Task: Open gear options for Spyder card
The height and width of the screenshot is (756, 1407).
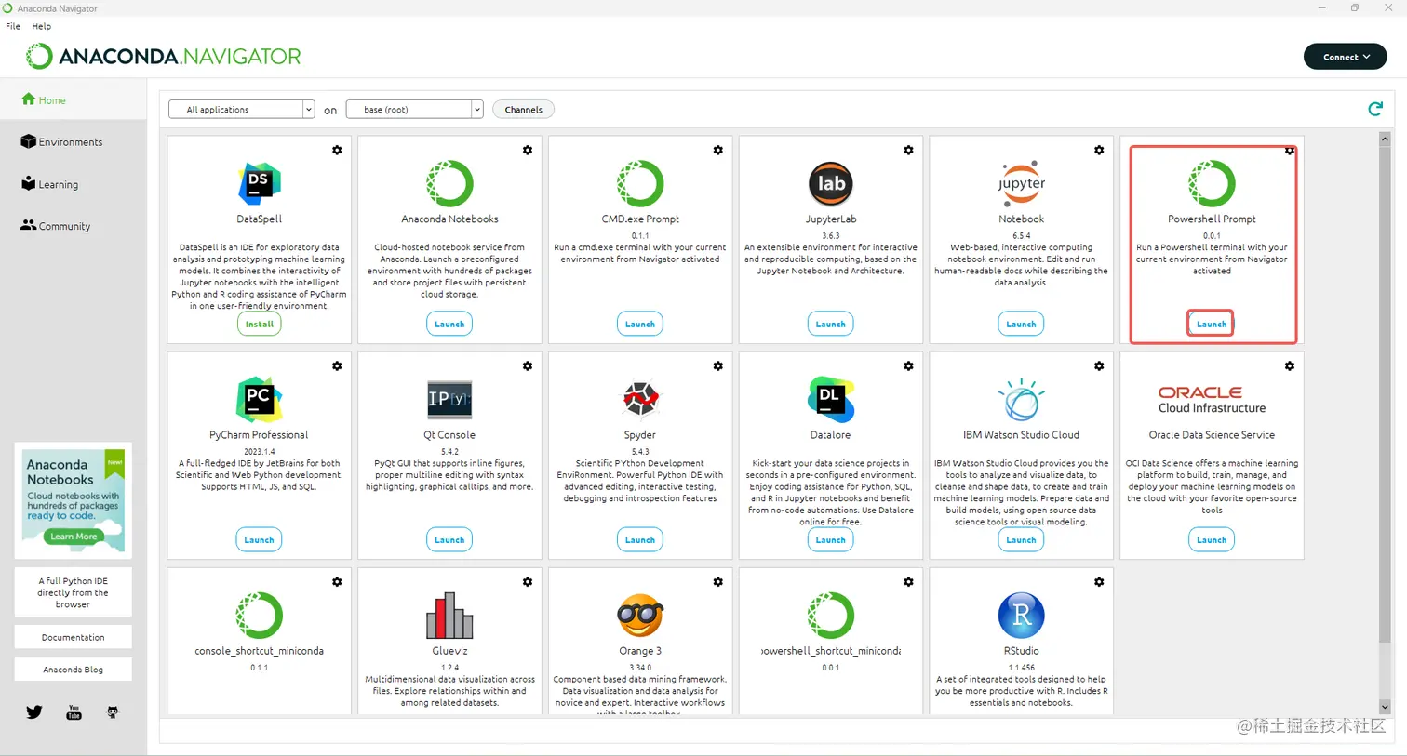Action: [x=718, y=365]
